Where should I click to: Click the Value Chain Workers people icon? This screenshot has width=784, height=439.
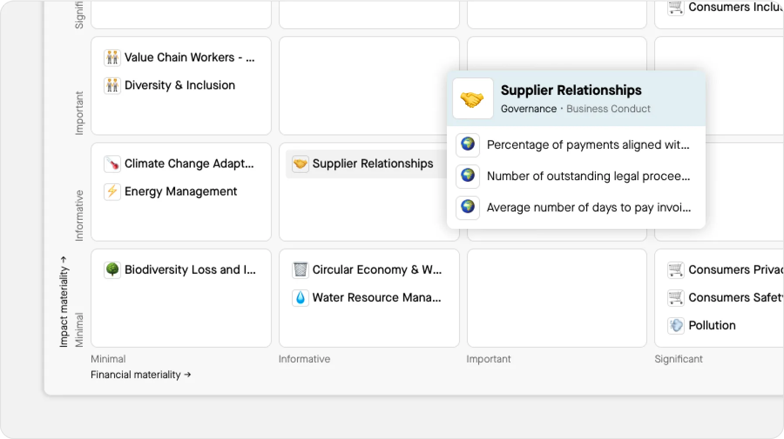point(112,57)
